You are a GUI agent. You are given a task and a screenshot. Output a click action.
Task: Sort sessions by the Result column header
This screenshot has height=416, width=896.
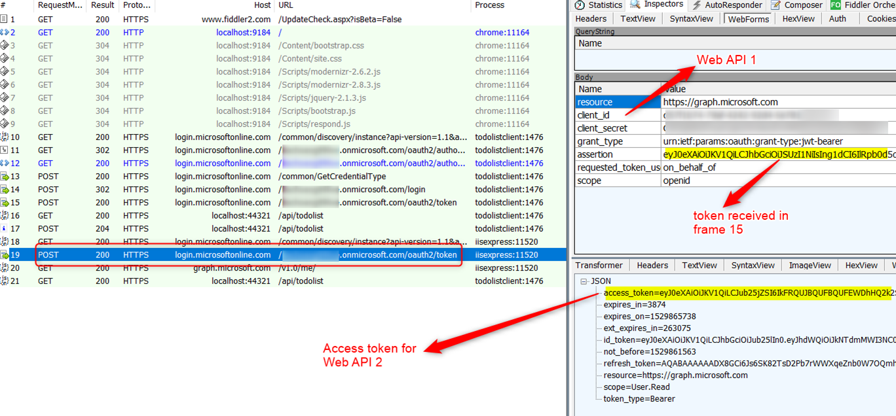(103, 5)
